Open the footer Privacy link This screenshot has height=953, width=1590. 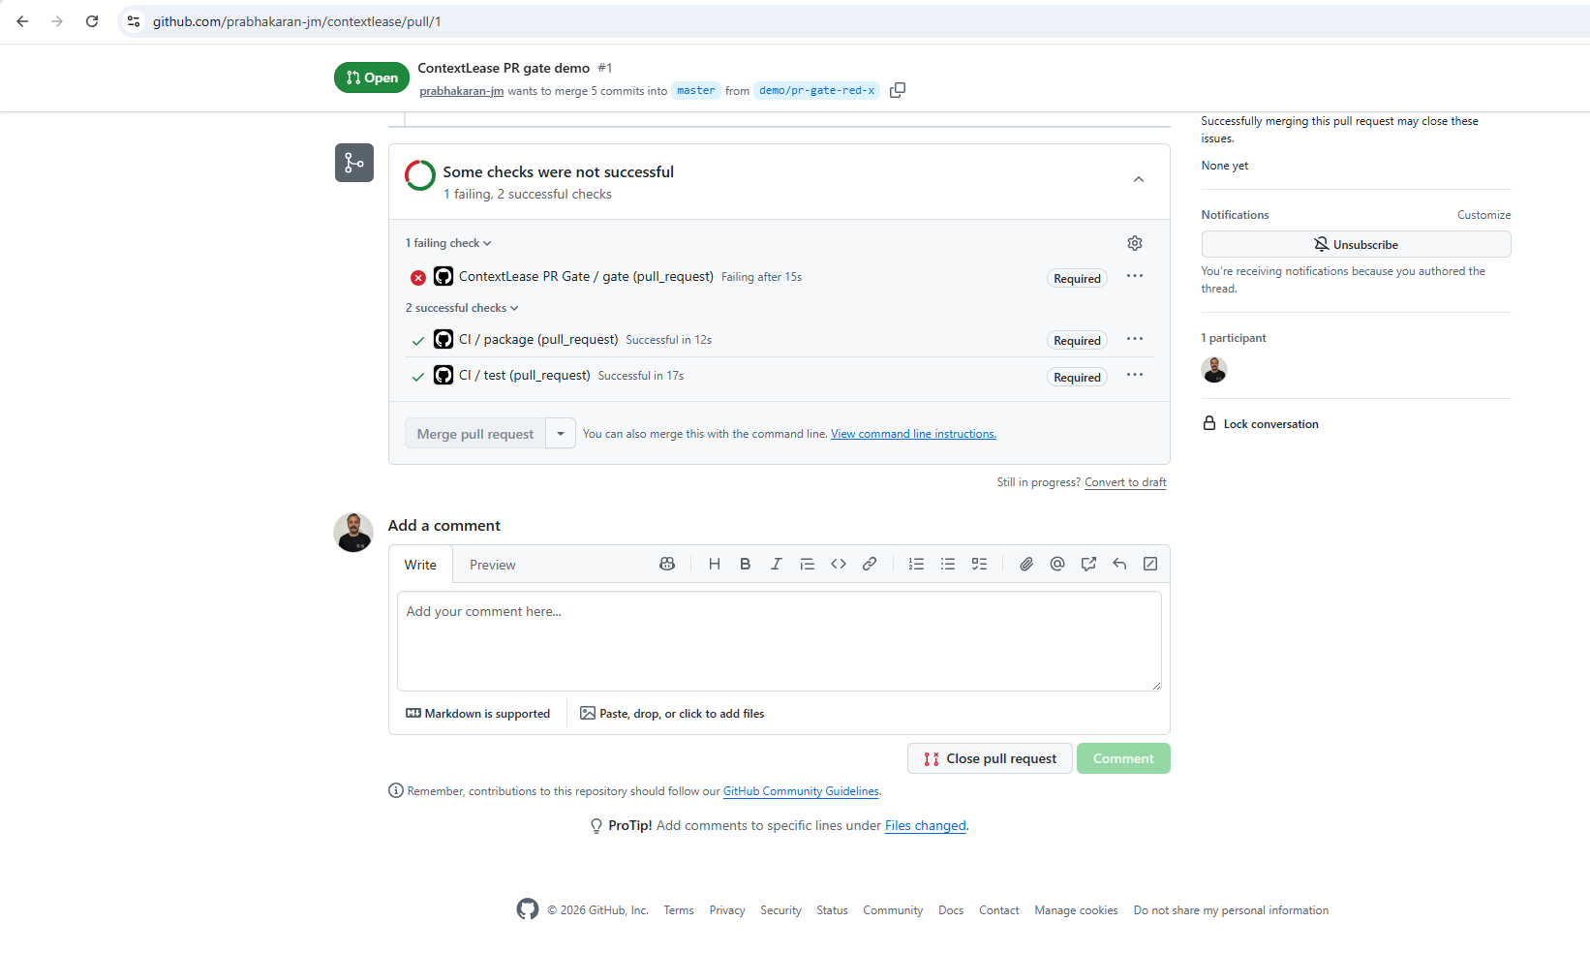[x=726, y=910]
